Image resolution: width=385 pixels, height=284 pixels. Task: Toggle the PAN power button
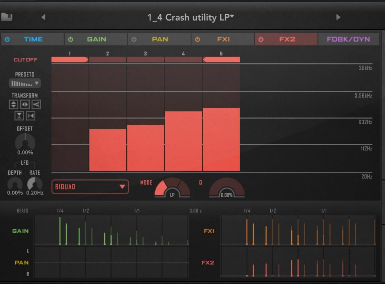point(134,39)
